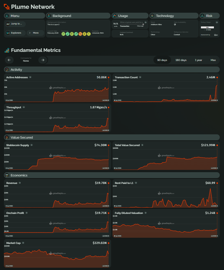Image resolution: width=224 pixels, height=270 pixels.
Task: Click the $121.99M Total Value Secured value
Action: [x=208, y=145]
